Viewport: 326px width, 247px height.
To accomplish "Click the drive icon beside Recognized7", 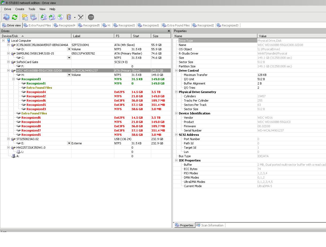I will coord(18,130).
